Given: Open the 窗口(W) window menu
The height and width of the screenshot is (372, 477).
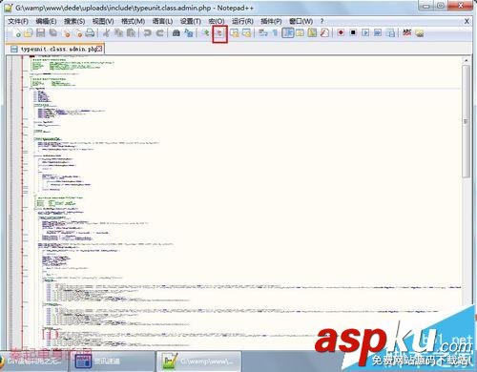Looking at the screenshot, I should click(301, 22).
